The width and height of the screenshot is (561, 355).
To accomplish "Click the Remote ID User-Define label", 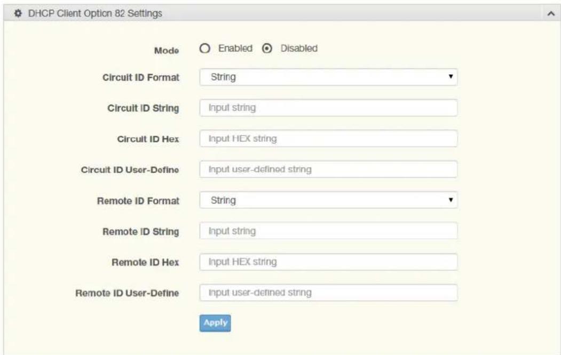I will [x=127, y=293].
